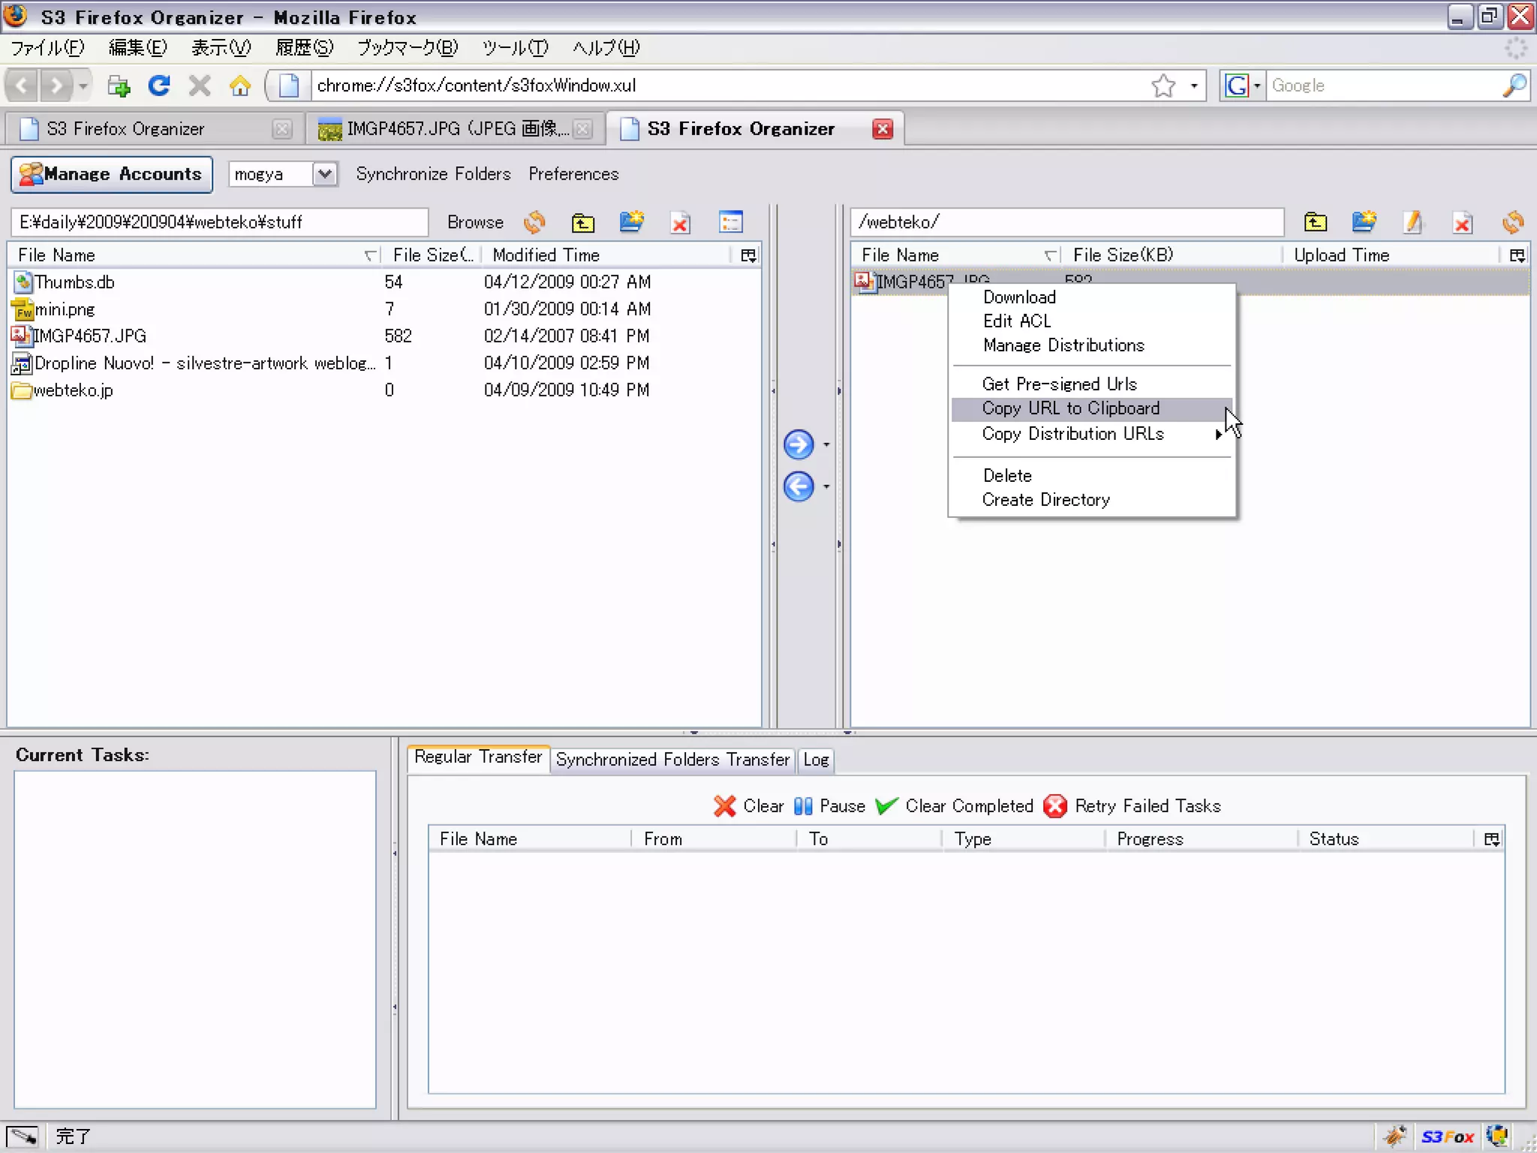Image resolution: width=1537 pixels, height=1153 pixels.
Task: Refresh the local folder listing icon
Action: (x=534, y=222)
